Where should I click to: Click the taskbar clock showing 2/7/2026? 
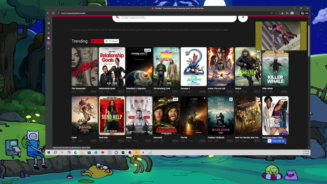(306, 153)
